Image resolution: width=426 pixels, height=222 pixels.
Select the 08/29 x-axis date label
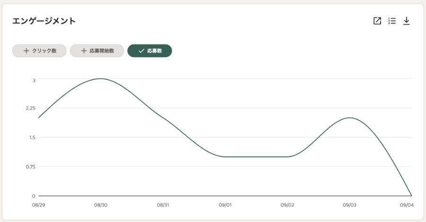pos(38,205)
